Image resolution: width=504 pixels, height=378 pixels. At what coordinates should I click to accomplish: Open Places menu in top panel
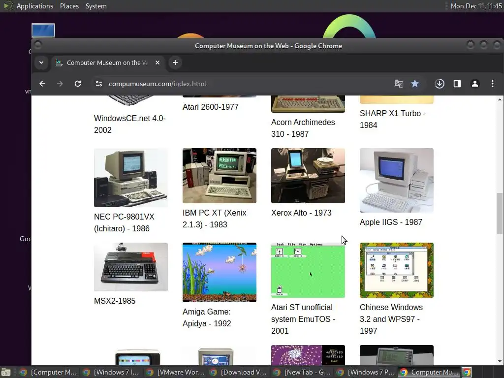point(69,6)
